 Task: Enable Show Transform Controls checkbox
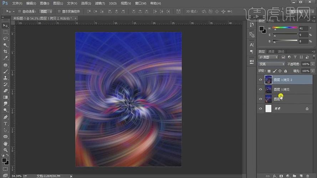[x=59, y=11]
